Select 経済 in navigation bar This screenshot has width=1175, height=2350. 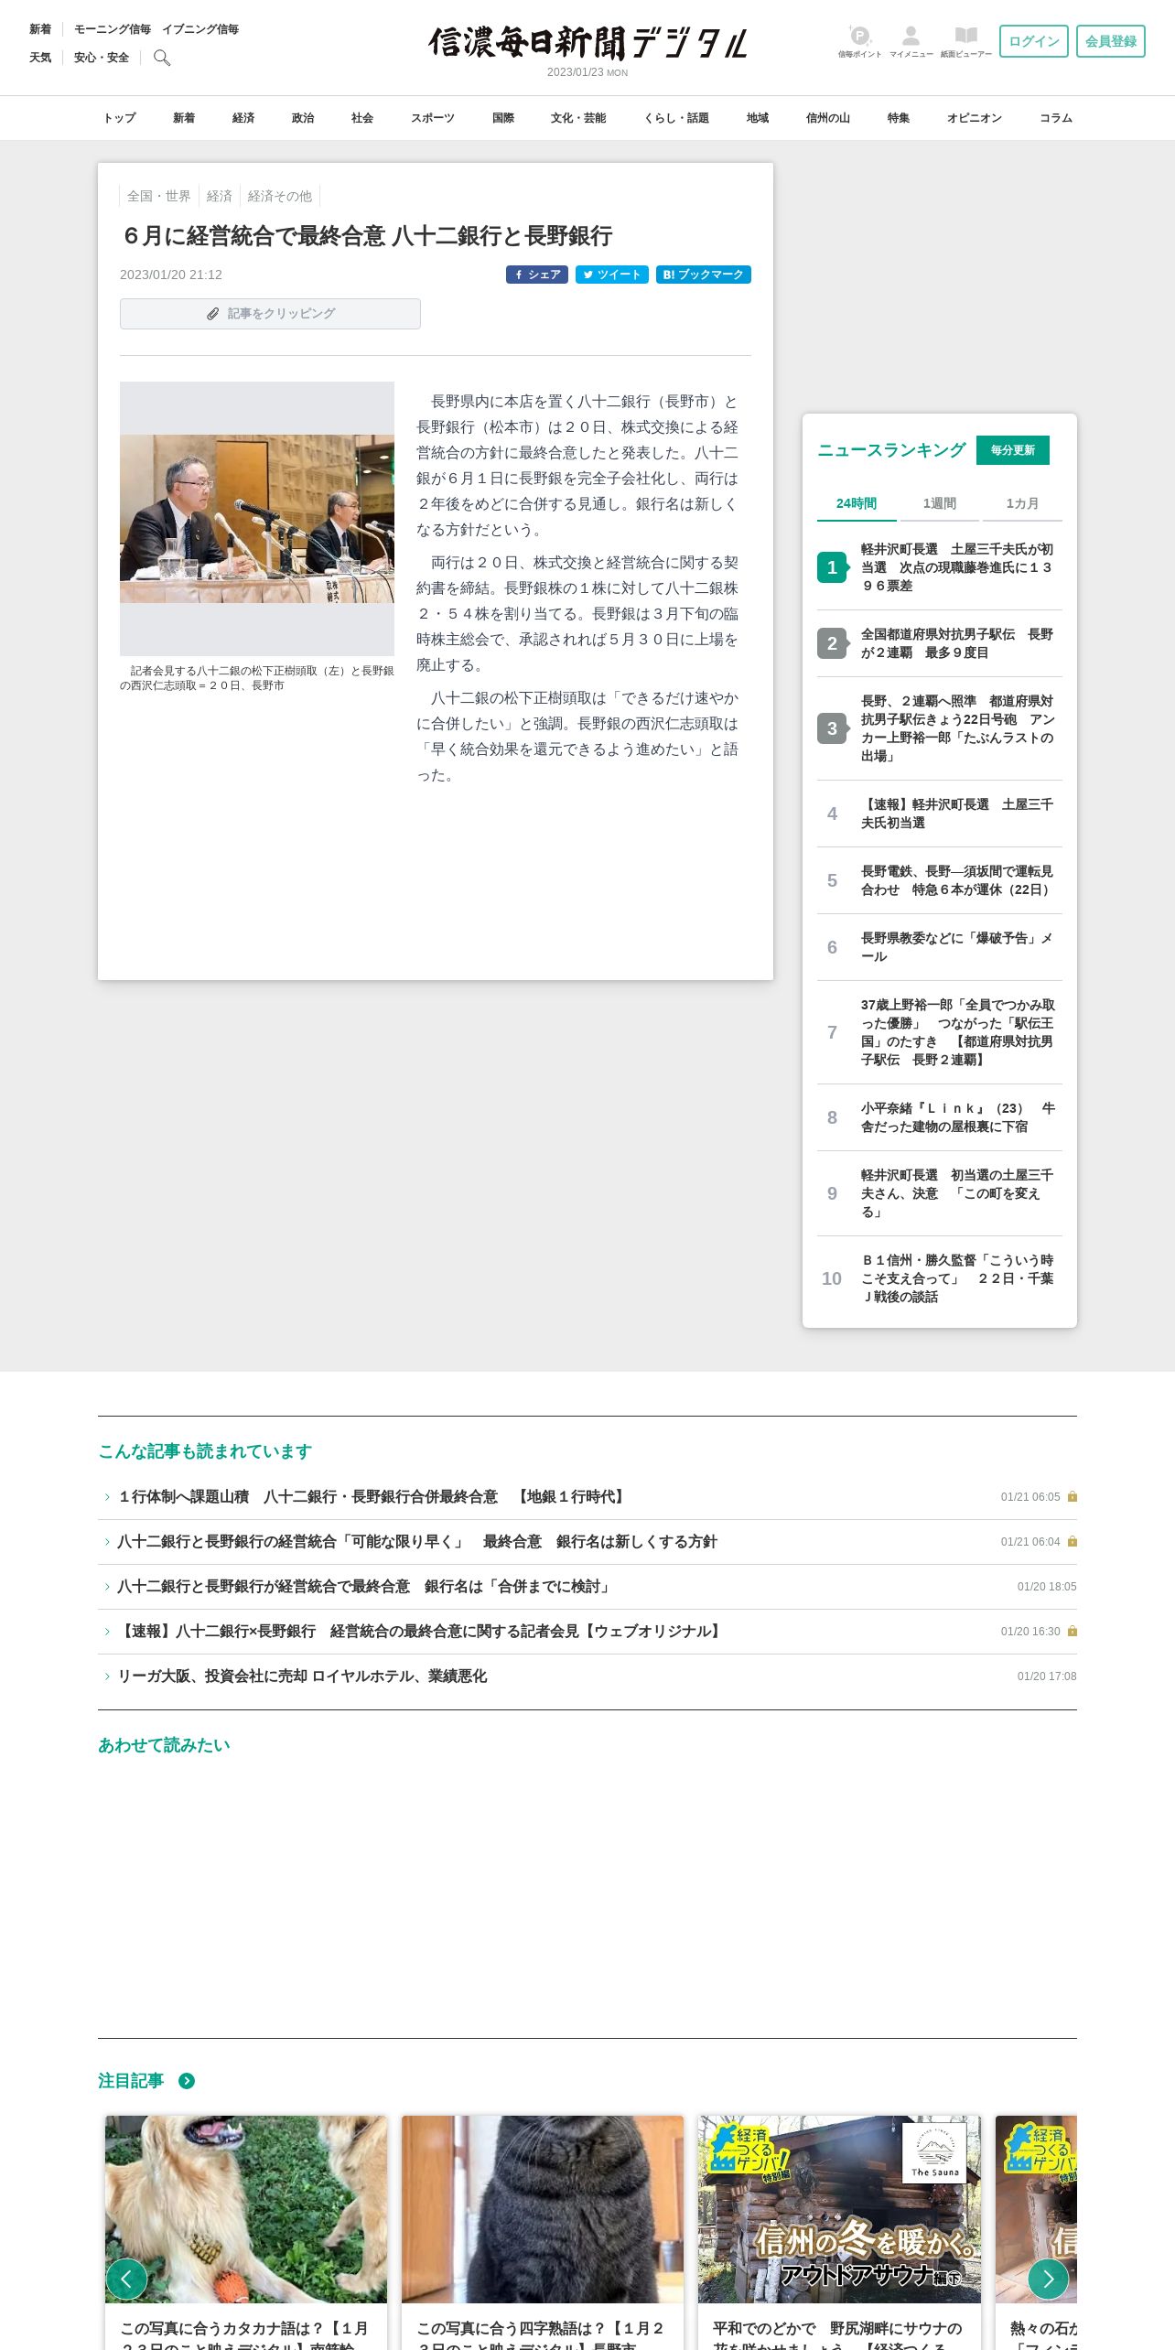(x=243, y=118)
